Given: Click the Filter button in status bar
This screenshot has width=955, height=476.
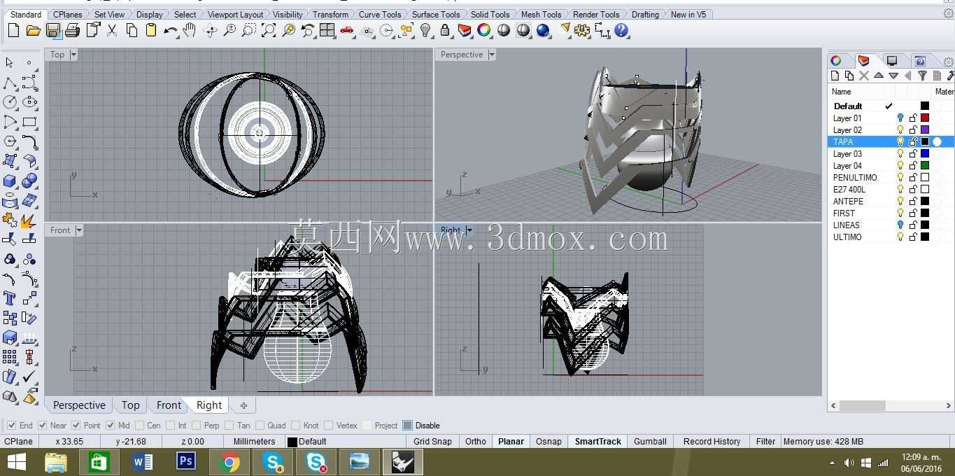Looking at the screenshot, I should (765, 442).
